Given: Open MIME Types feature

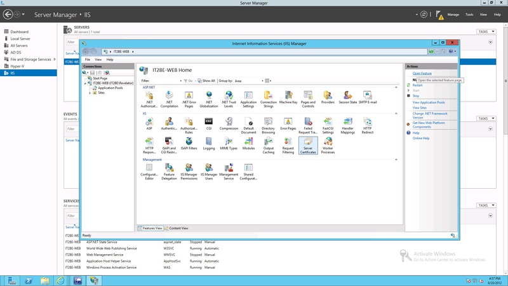Looking at the screenshot, I should click(x=229, y=144).
